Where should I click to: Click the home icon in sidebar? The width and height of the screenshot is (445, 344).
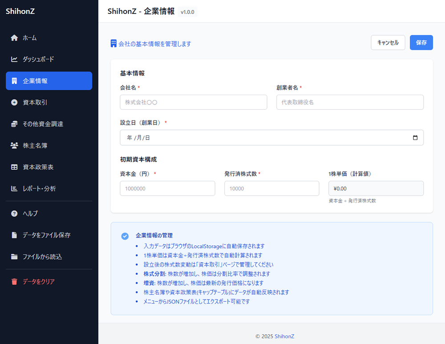[x=14, y=38]
